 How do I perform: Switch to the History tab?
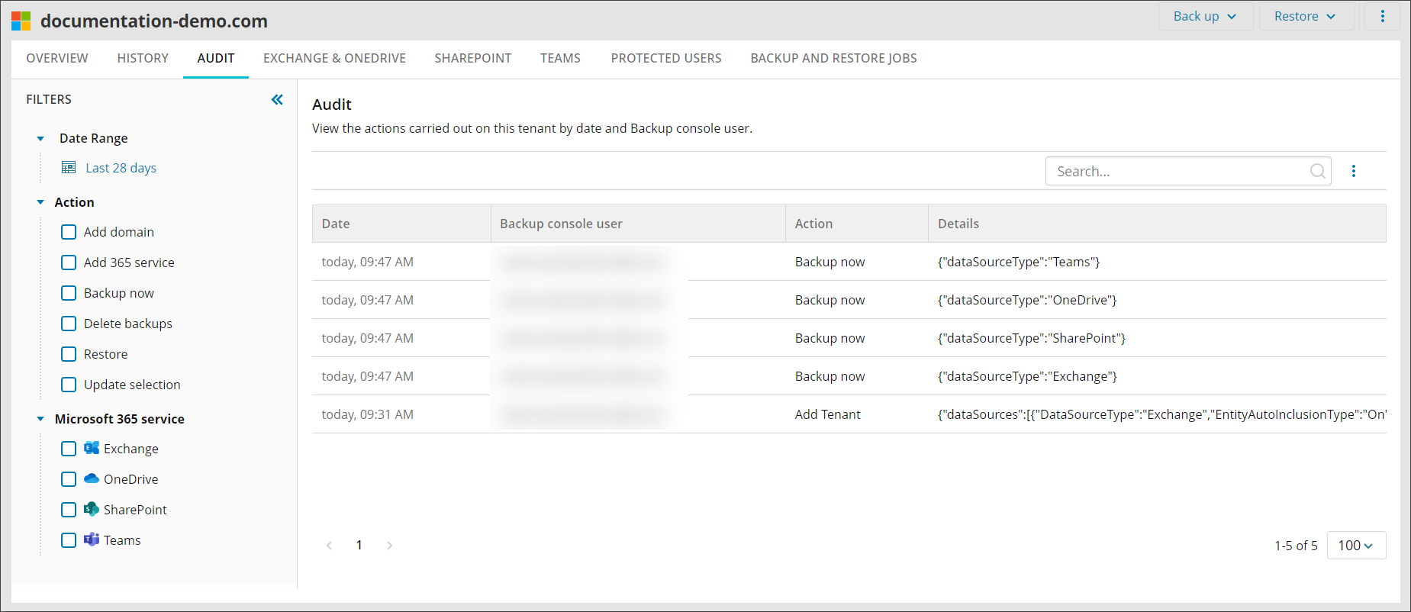[x=143, y=58]
